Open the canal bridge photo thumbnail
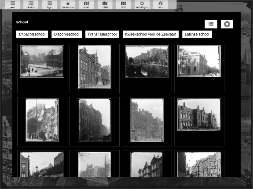253x189 pixels. [x=147, y=61]
